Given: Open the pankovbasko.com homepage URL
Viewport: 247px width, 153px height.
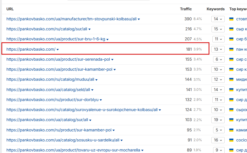Looking at the screenshot, I should click(x=31, y=49).
